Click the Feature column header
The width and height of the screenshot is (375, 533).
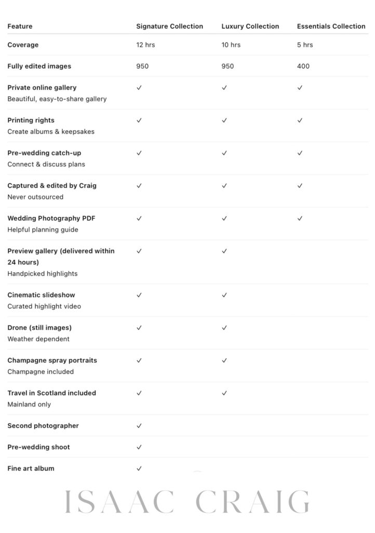pyautogui.click(x=20, y=27)
